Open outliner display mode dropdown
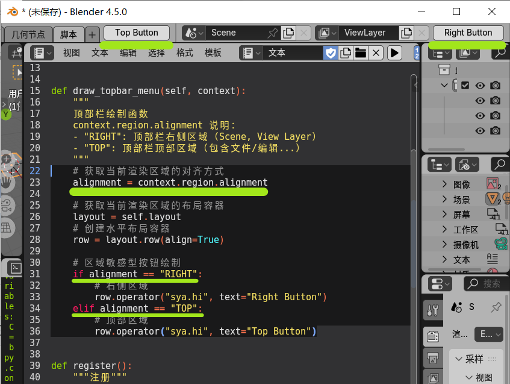This screenshot has height=384, width=510. [468, 53]
